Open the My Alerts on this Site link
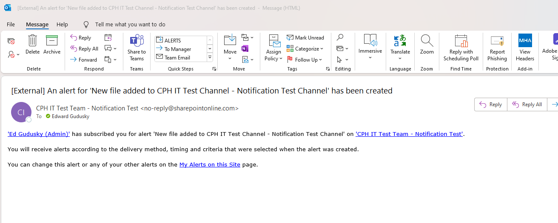The width and height of the screenshot is (558, 223). [x=210, y=164]
